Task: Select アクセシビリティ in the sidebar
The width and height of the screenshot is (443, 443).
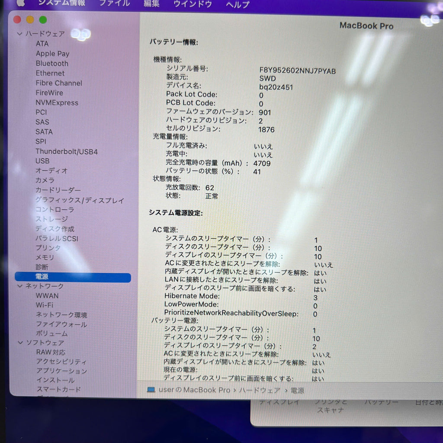Action: pyautogui.click(x=61, y=361)
